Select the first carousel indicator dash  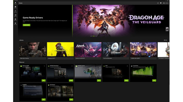click(x=91, y=36)
